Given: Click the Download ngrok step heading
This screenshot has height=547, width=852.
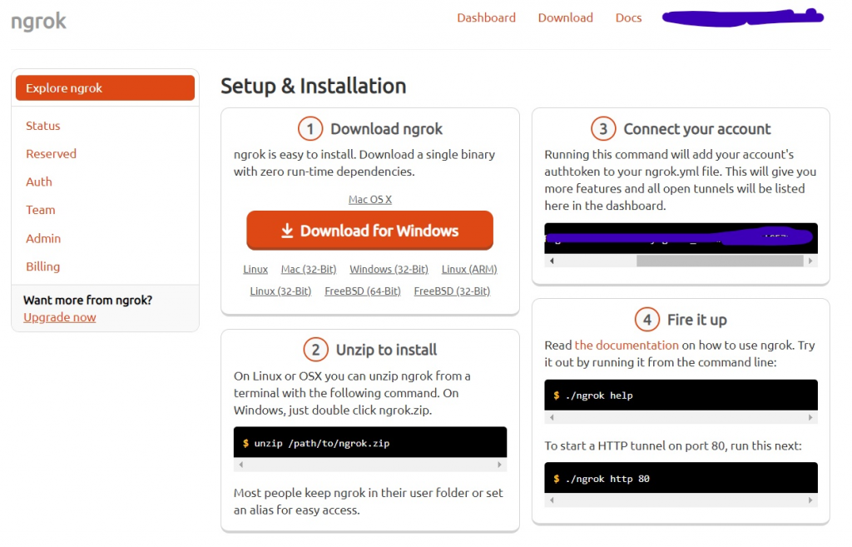Looking at the screenshot, I should pyautogui.click(x=386, y=129).
